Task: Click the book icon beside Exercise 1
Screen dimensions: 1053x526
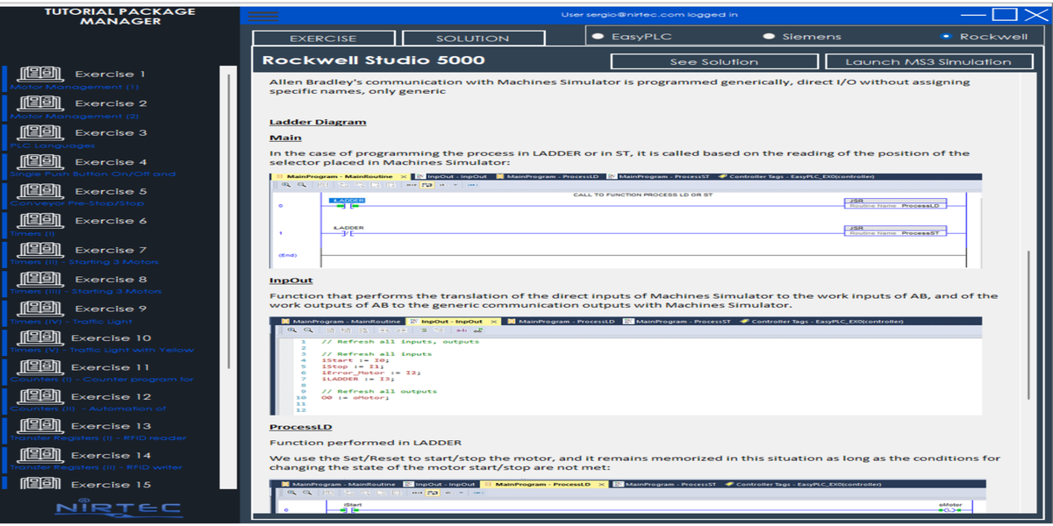Action: tap(39, 74)
